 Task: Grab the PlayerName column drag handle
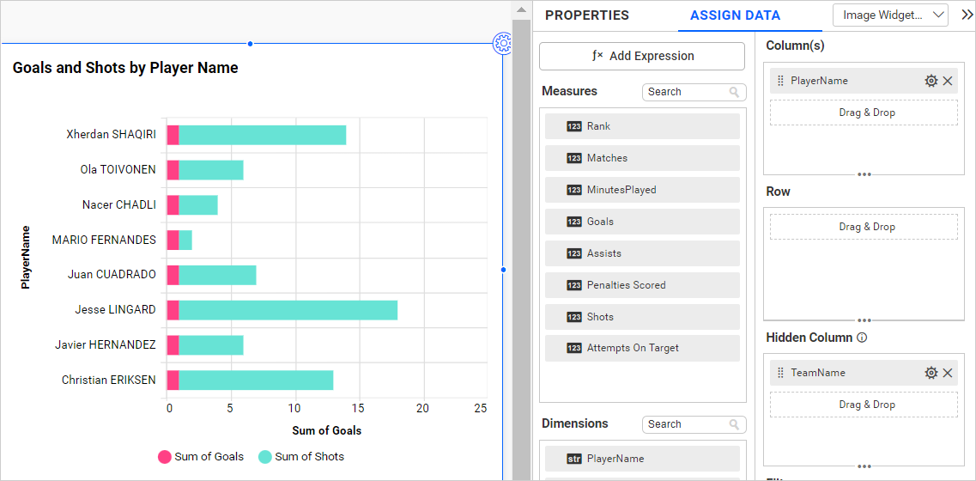[780, 81]
